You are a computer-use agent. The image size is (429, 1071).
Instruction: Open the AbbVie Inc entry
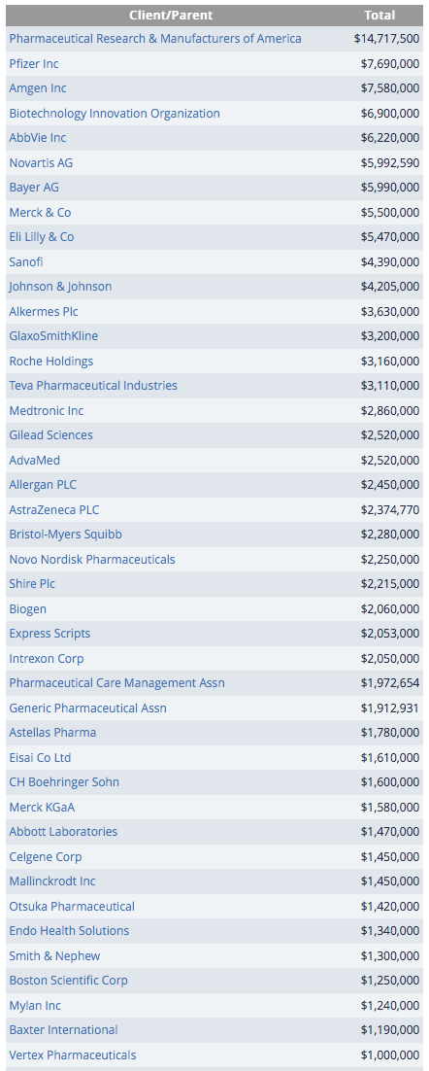pos(38,138)
